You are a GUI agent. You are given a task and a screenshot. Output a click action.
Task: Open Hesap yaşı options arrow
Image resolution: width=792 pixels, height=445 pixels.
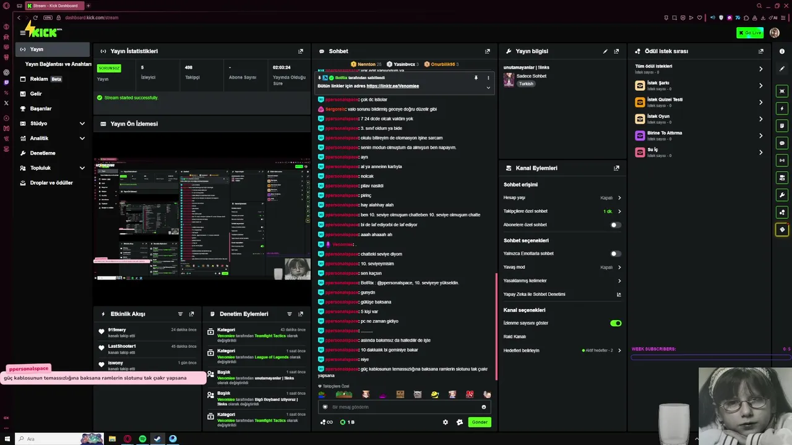(x=619, y=198)
